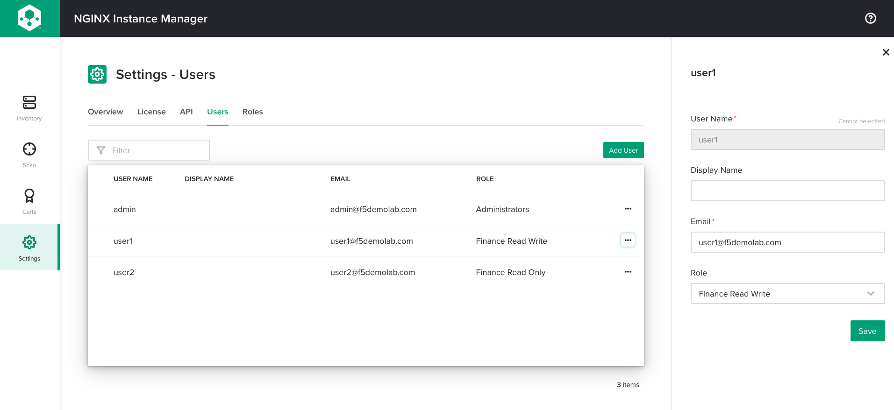Click user1@f5demolab.com in the table
The height and width of the screenshot is (410, 894).
pyautogui.click(x=372, y=241)
